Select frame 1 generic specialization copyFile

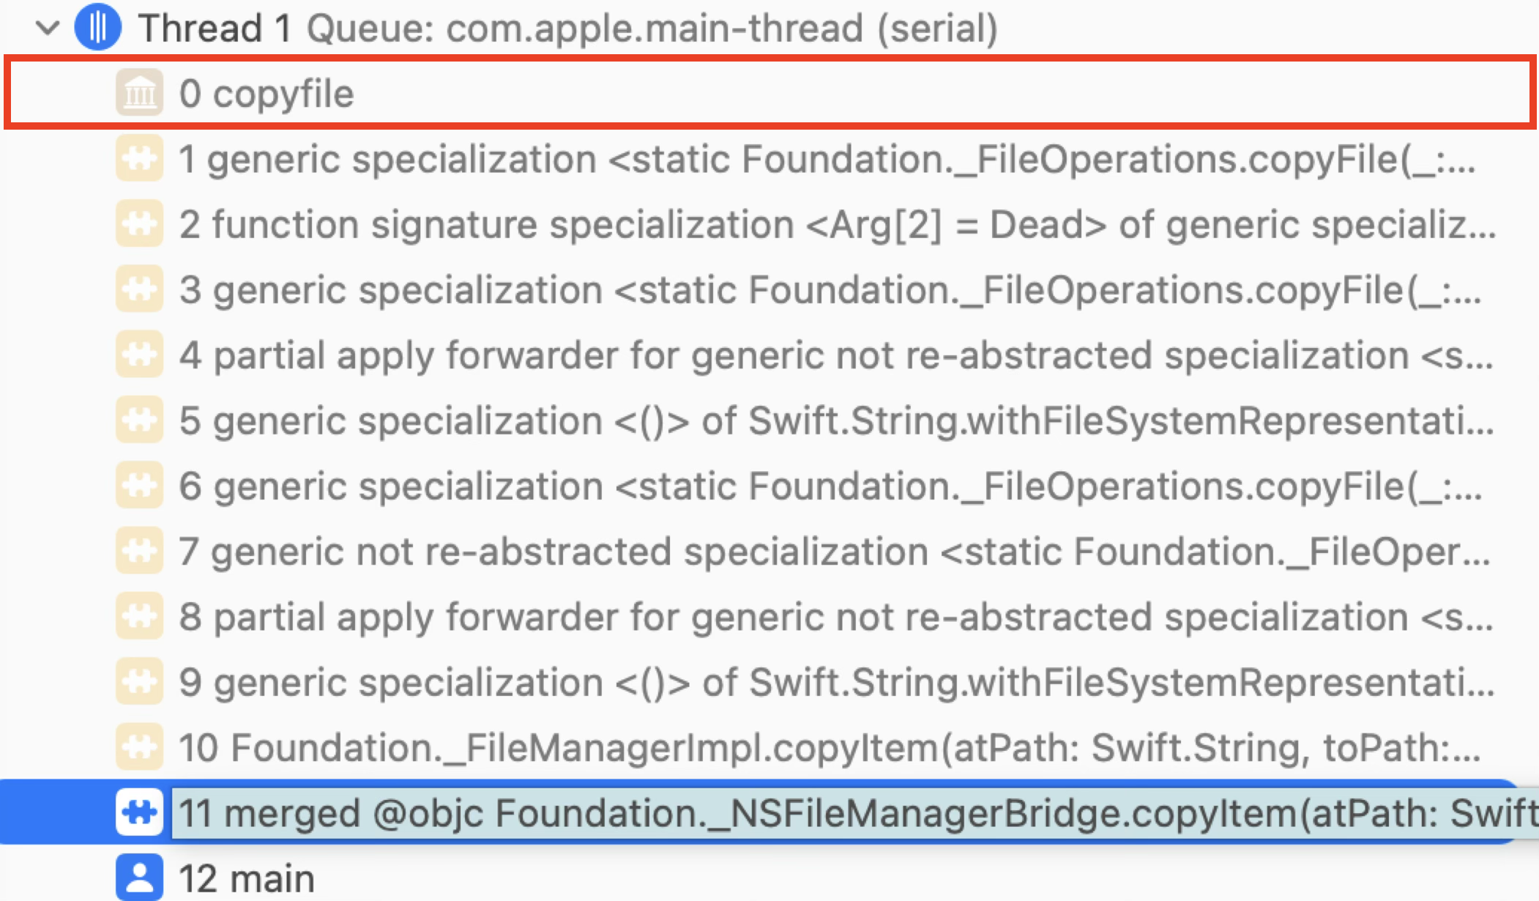click(x=769, y=158)
